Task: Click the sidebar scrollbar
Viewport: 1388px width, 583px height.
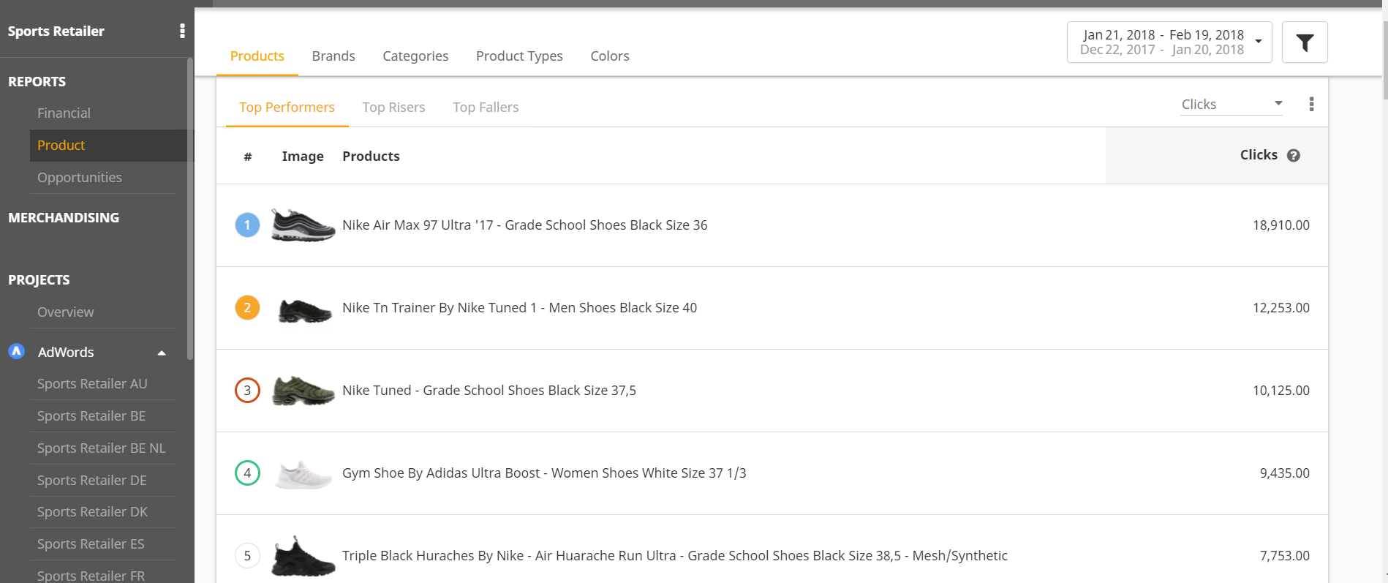Action: pyautogui.click(x=190, y=208)
